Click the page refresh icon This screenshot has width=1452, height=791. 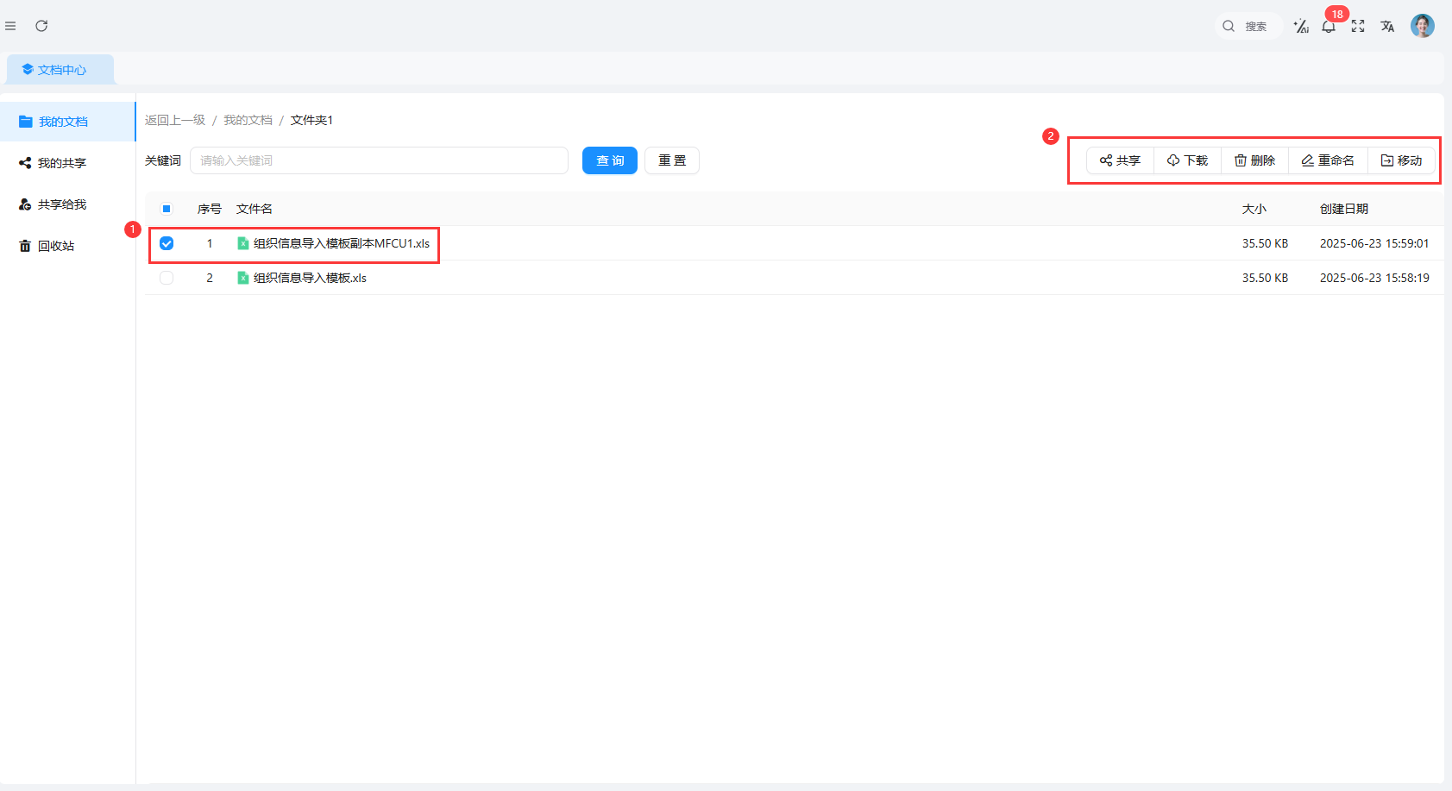point(41,26)
